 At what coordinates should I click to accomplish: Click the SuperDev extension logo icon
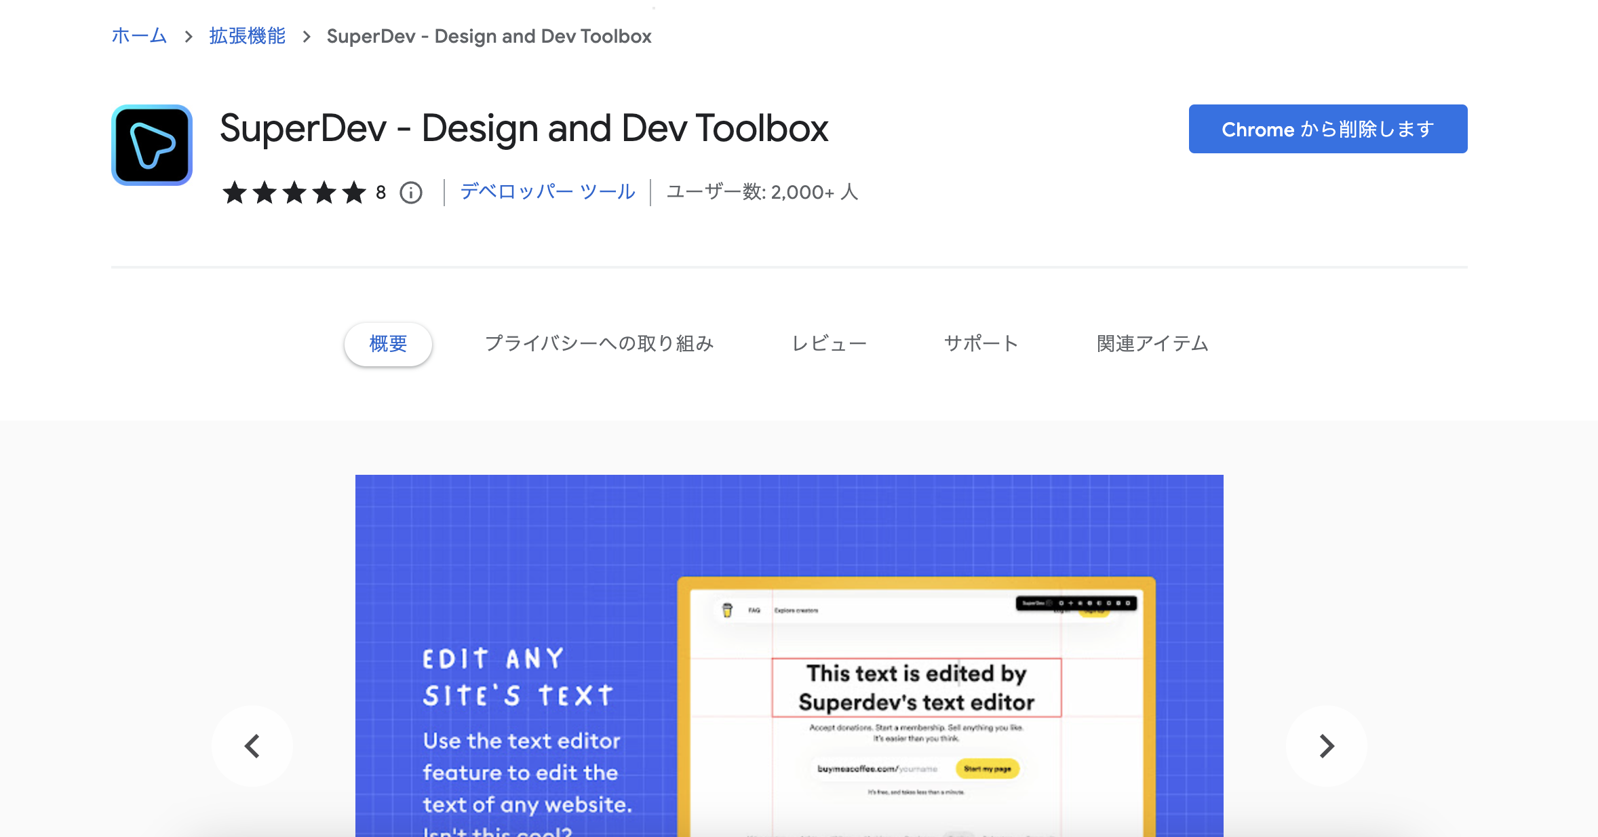click(x=152, y=145)
